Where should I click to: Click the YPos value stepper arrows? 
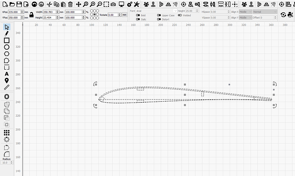click(22, 18)
